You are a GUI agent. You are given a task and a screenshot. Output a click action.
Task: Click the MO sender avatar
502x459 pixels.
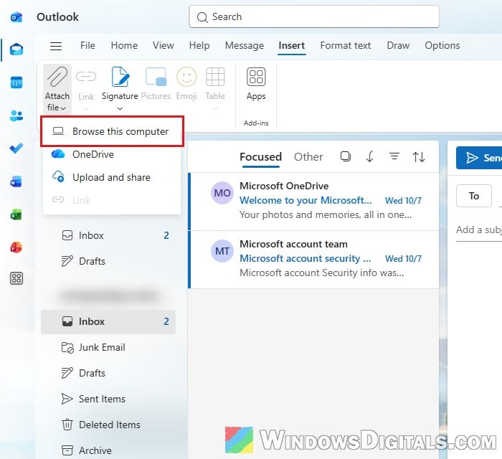222,193
